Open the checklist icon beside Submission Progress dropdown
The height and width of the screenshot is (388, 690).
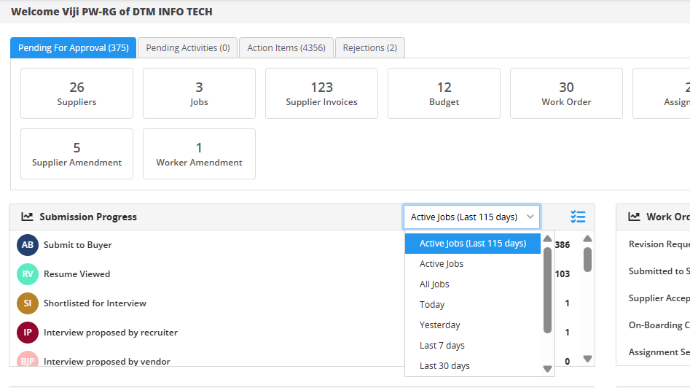pos(578,217)
